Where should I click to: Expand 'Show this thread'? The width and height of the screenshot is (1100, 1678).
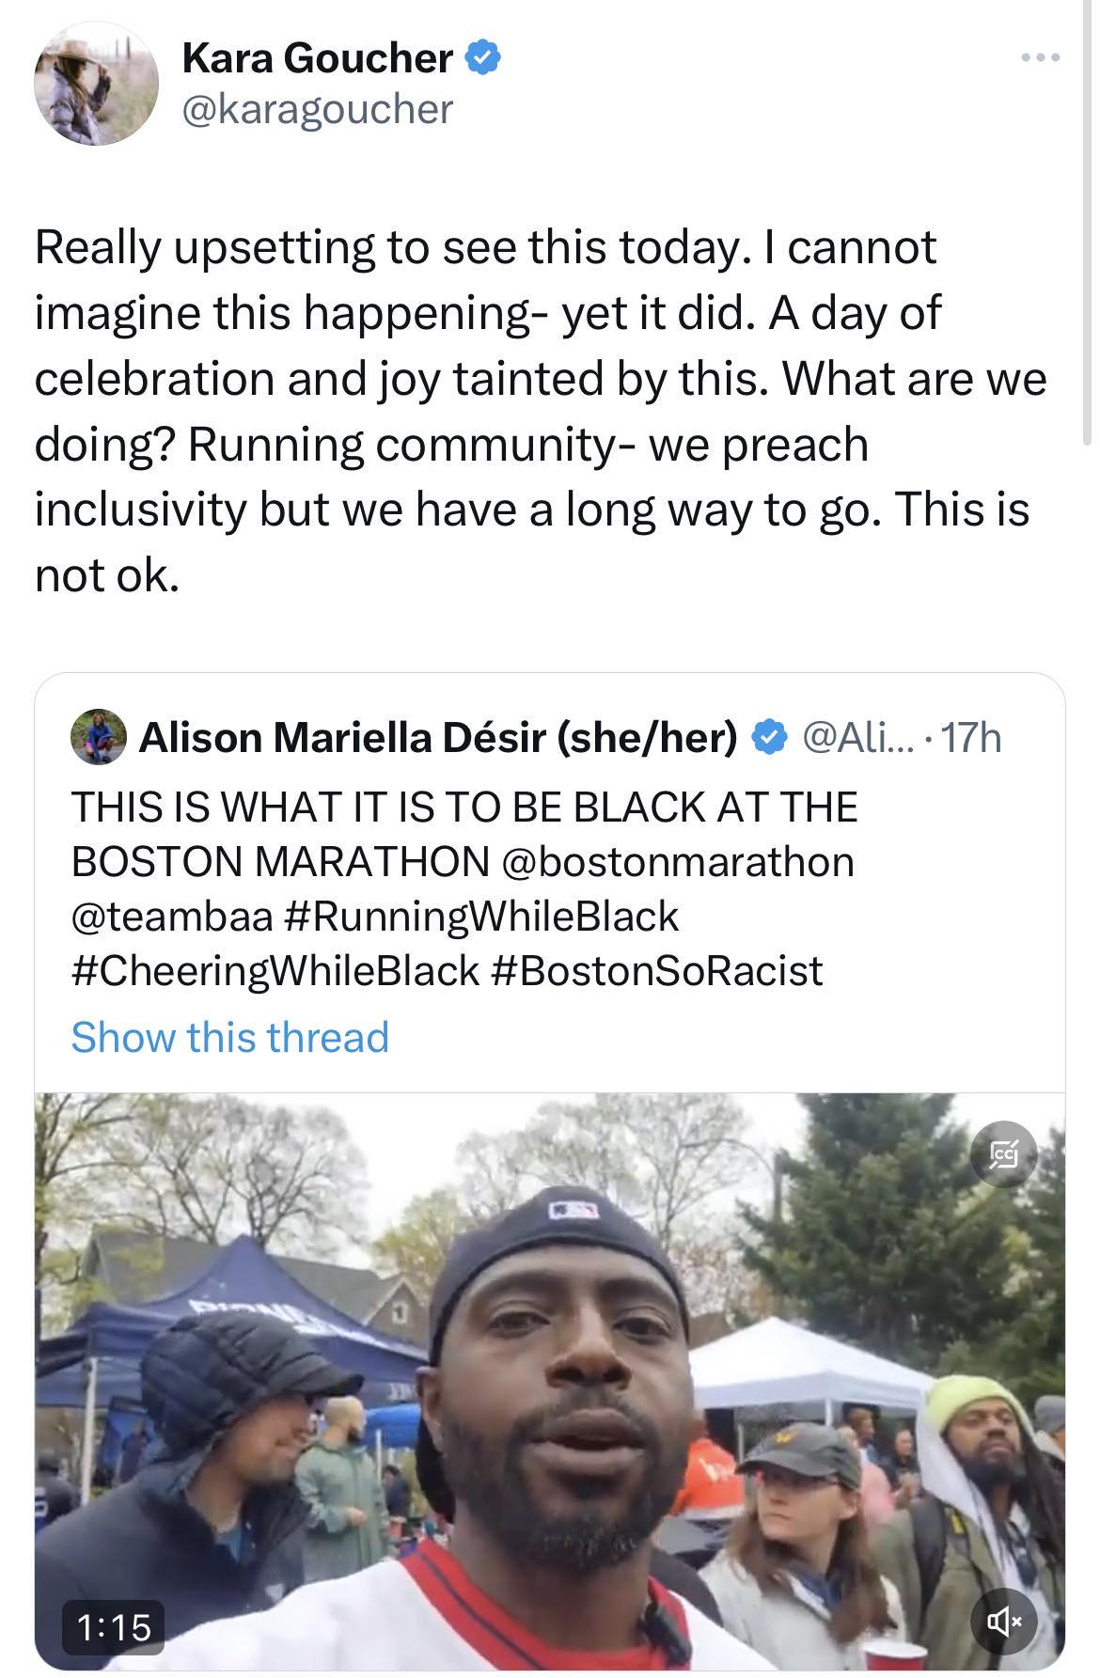click(229, 1037)
